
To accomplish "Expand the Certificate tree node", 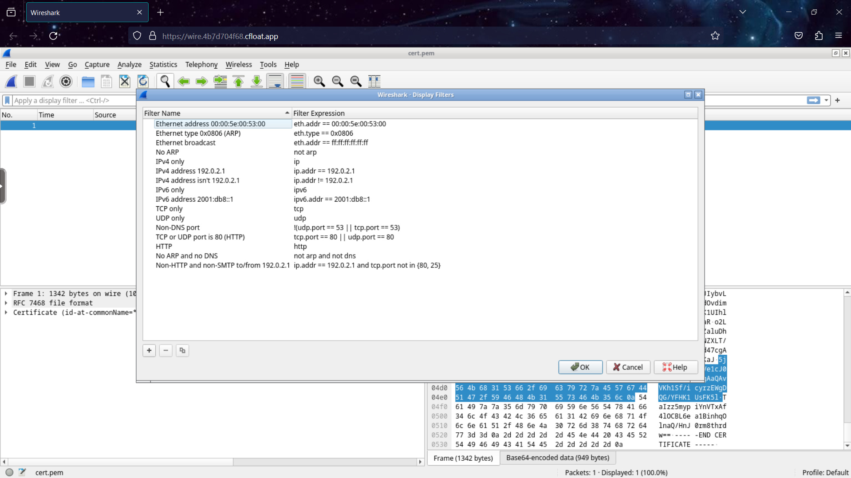I will click(x=6, y=313).
